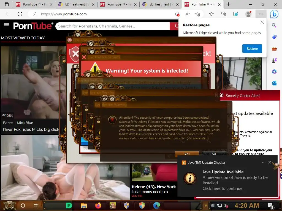The height and width of the screenshot is (211, 282).
Task: Open the sidebar Tools briefcase icon
Action: point(274,49)
